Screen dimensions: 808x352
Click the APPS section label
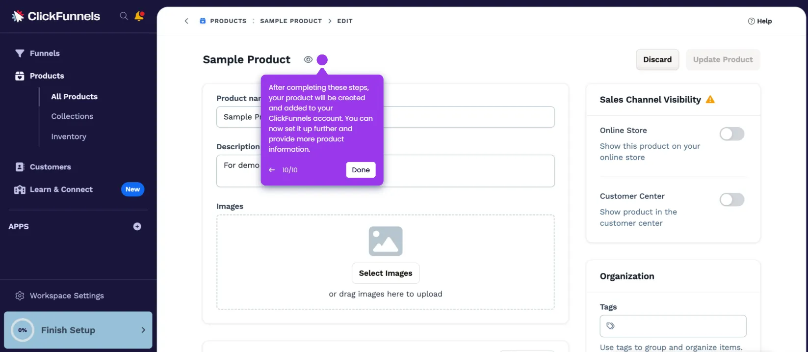click(19, 226)
